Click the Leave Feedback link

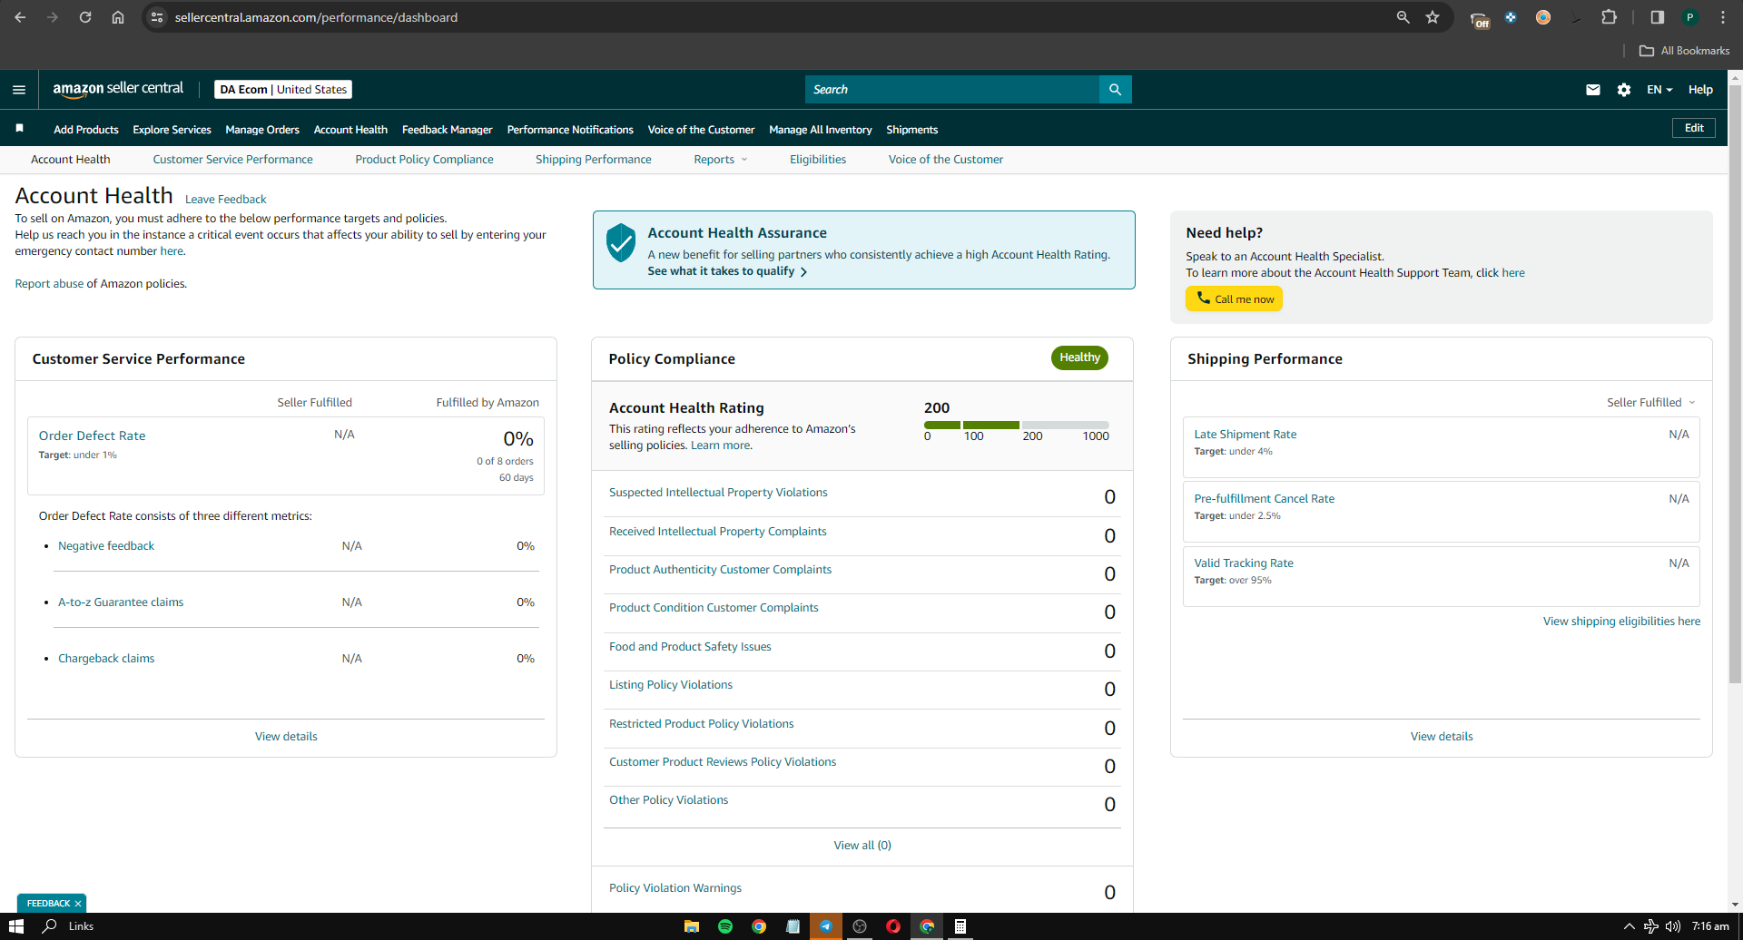click(x=226, y=200)
